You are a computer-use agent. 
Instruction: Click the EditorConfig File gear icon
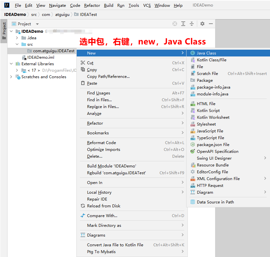pos(193,172)
